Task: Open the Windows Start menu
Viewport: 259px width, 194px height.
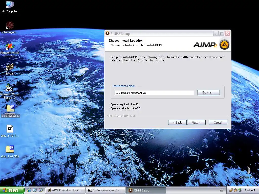Action: pyautogui.click(x=12, y=190)
